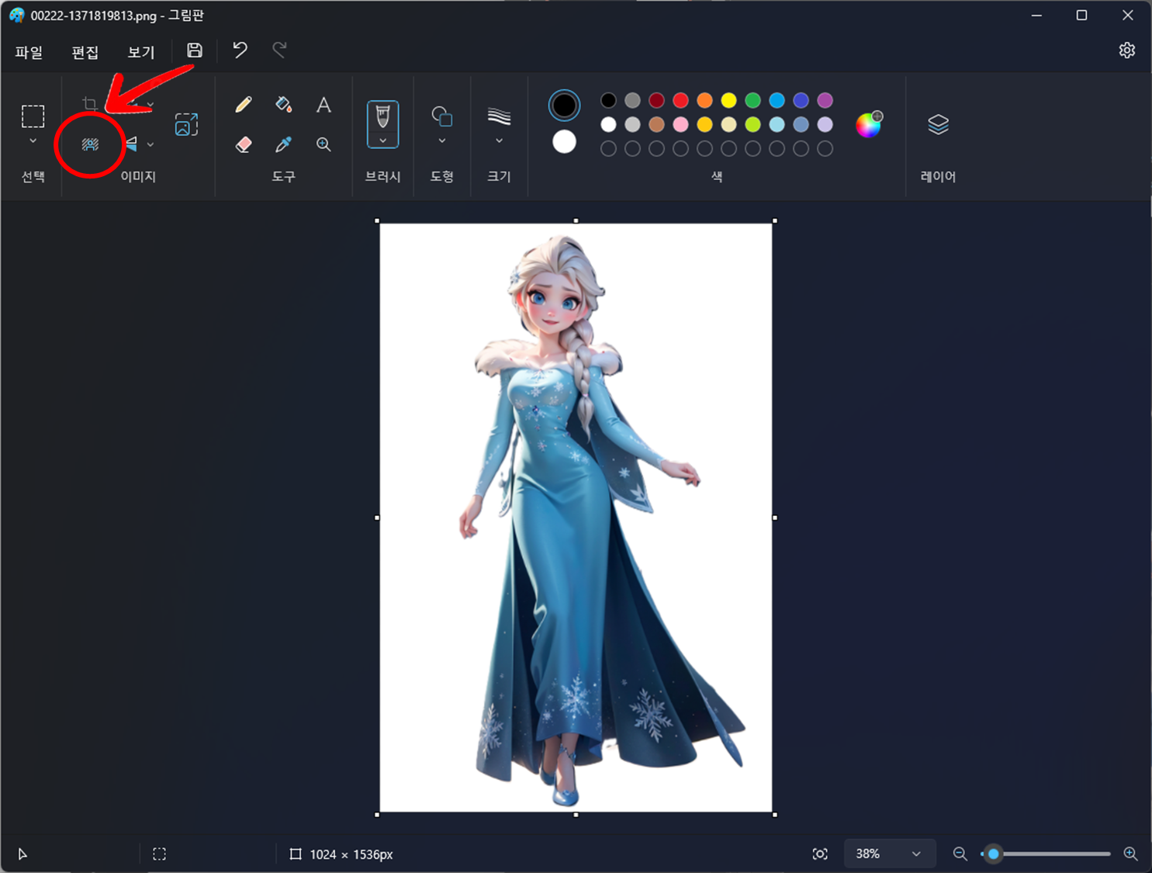Click the canvas bottom-right corner resize handle
This screenshot has height=873, width=1152.
pyautogui.click(x=775, y=815)
